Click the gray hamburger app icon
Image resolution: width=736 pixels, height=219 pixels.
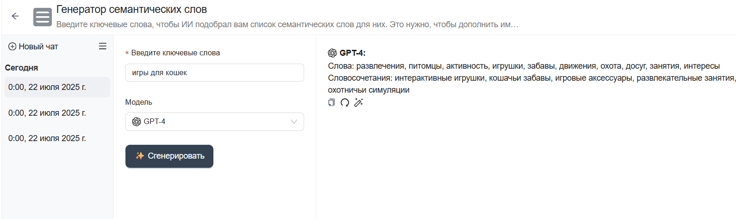click(43, 17)
